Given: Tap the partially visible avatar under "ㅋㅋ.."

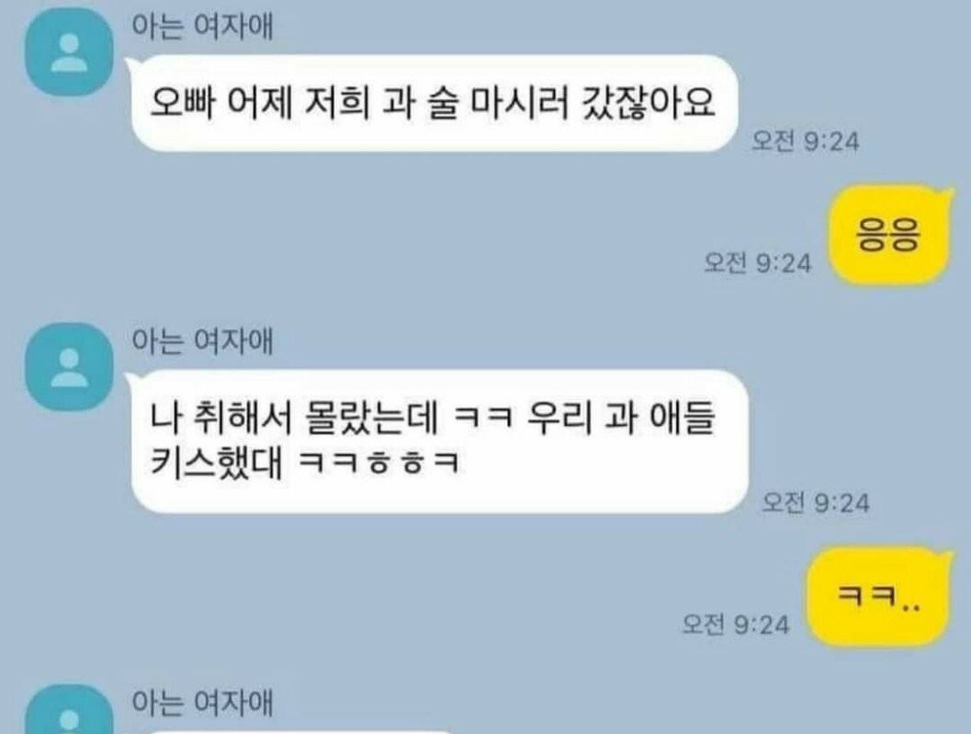Looking at the screenshot, I should 69,710.
